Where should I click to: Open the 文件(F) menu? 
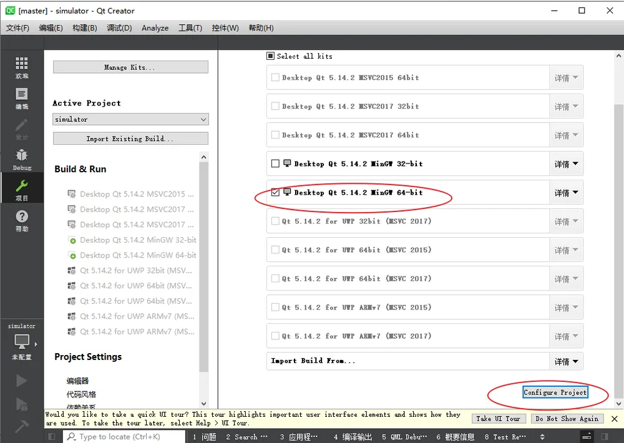pos(17,28)
